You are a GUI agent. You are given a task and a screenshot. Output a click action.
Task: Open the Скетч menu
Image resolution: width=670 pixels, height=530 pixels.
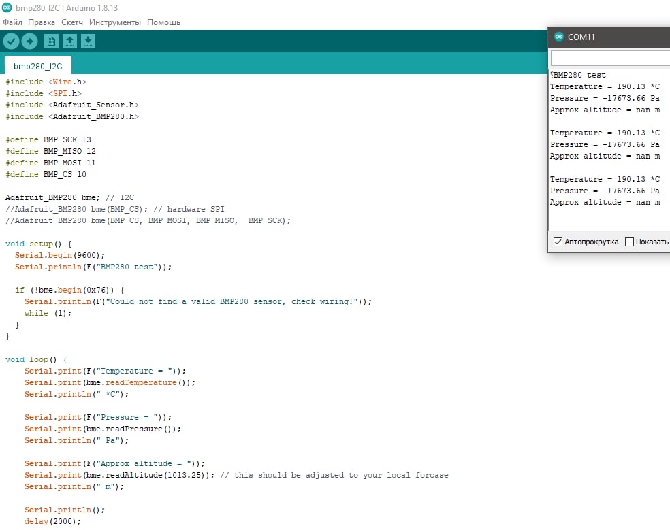pyautogui.click(x=71, y=22)
